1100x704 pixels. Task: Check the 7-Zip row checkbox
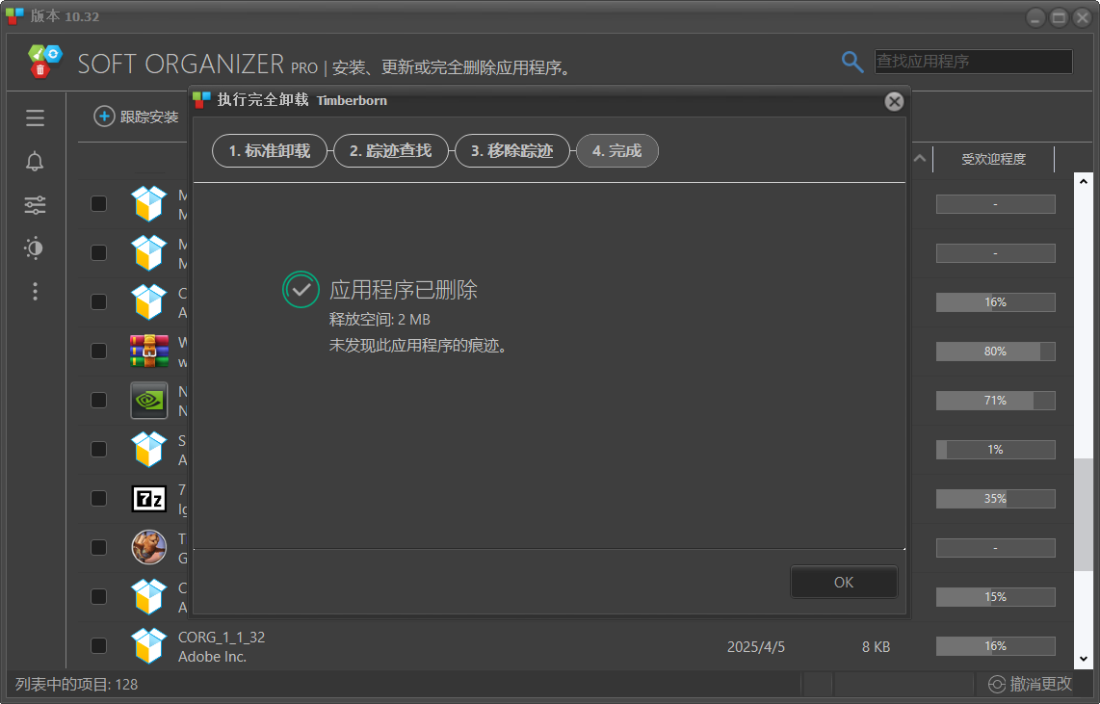pyautogui.click(x=99, y=498)
